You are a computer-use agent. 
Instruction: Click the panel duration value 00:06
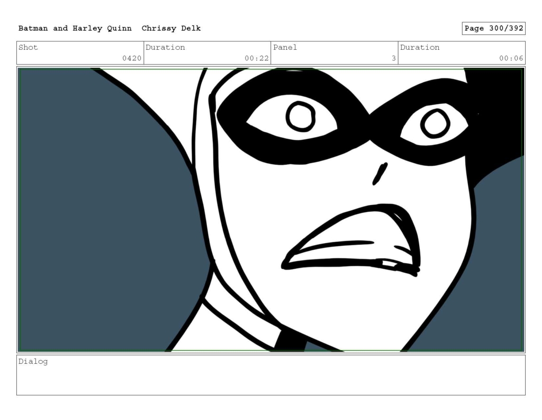[511, 58]
